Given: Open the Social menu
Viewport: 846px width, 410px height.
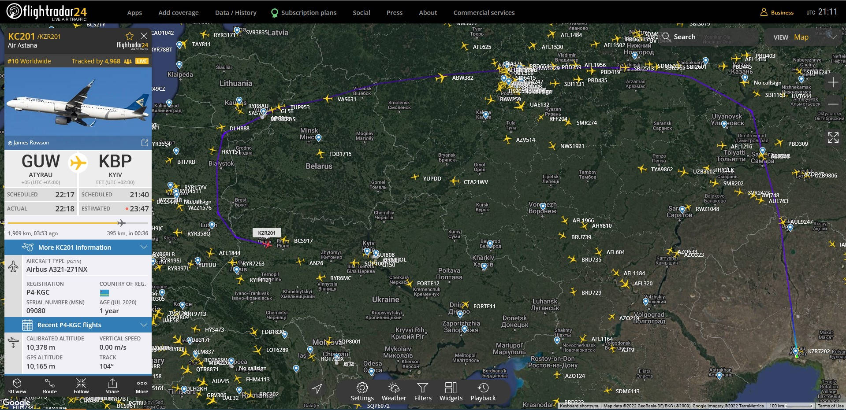Looking at the screenshot, I should (x=361, y=13).
